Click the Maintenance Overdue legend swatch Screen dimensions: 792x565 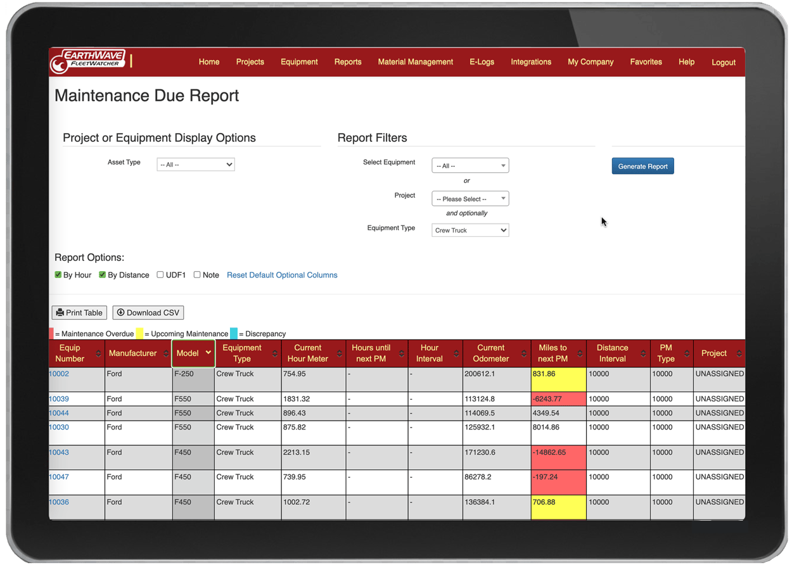click(51, 334)
